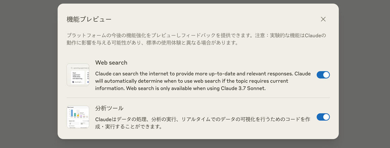Click the 機能プレビュー dialog title
The image size is (390, 148).
(89, 19)
